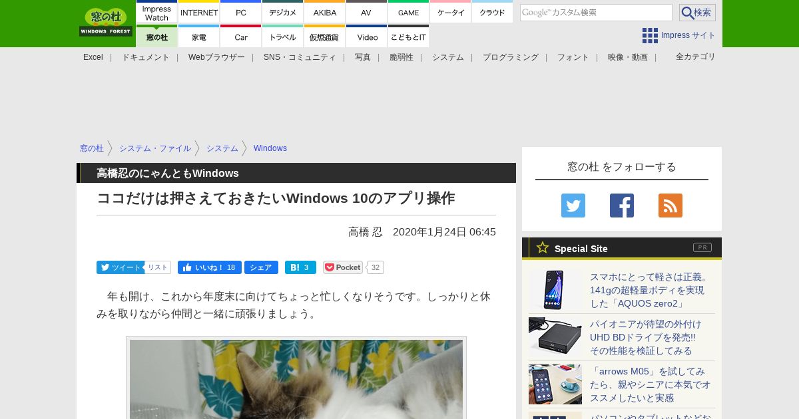
Task: Click the PR label in Special Site
Action: click(702, 247)
